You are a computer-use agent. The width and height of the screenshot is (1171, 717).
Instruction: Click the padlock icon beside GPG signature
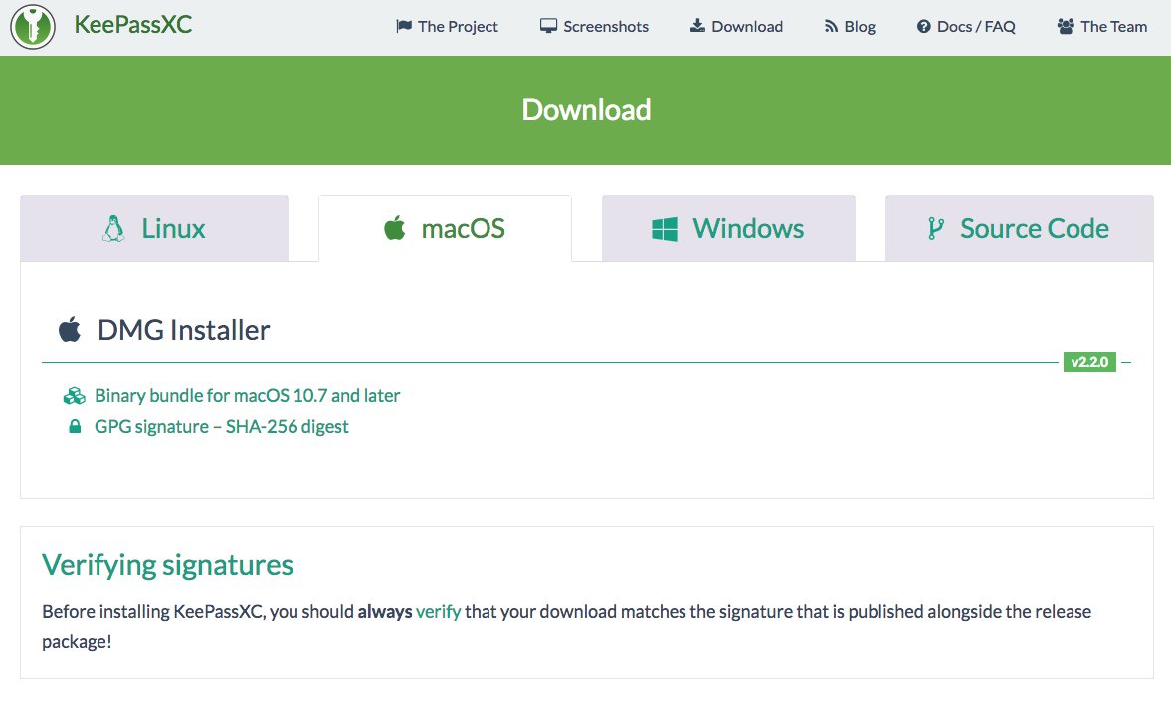pyautogui.click(x=74, y=427)
